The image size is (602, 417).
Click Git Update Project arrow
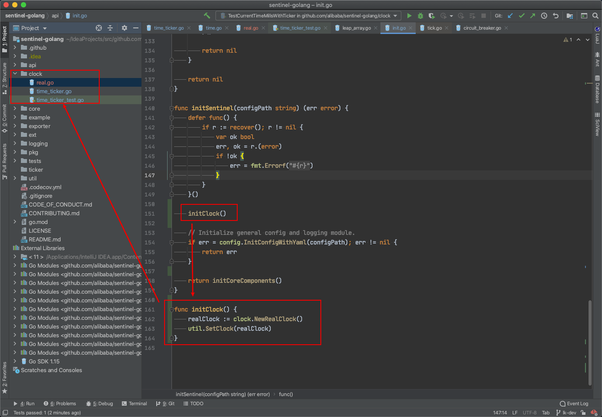pyautogui.click(x=510, y=16)
